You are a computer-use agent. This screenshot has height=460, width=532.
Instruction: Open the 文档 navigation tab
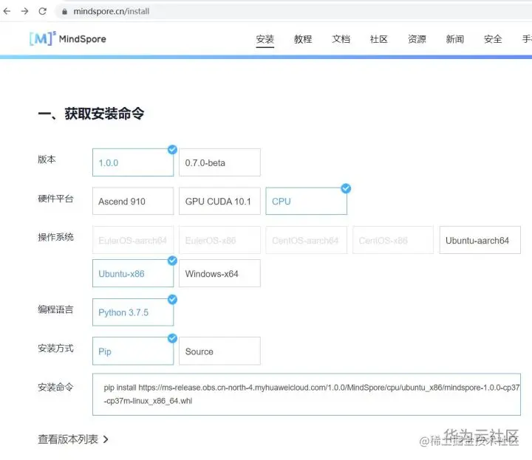(341, 39)
